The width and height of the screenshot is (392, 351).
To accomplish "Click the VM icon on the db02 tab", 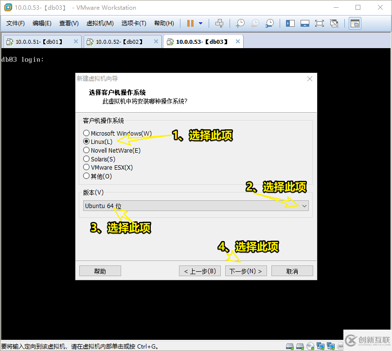I will (90, 42).
